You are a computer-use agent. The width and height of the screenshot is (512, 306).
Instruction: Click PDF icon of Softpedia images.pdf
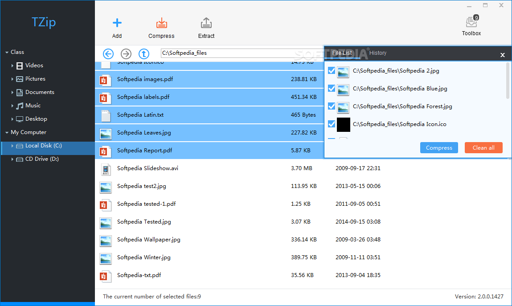coord(106,80)
